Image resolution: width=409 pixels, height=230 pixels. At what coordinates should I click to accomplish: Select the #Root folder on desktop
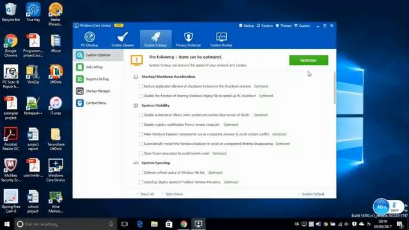(x=56, y=43)
